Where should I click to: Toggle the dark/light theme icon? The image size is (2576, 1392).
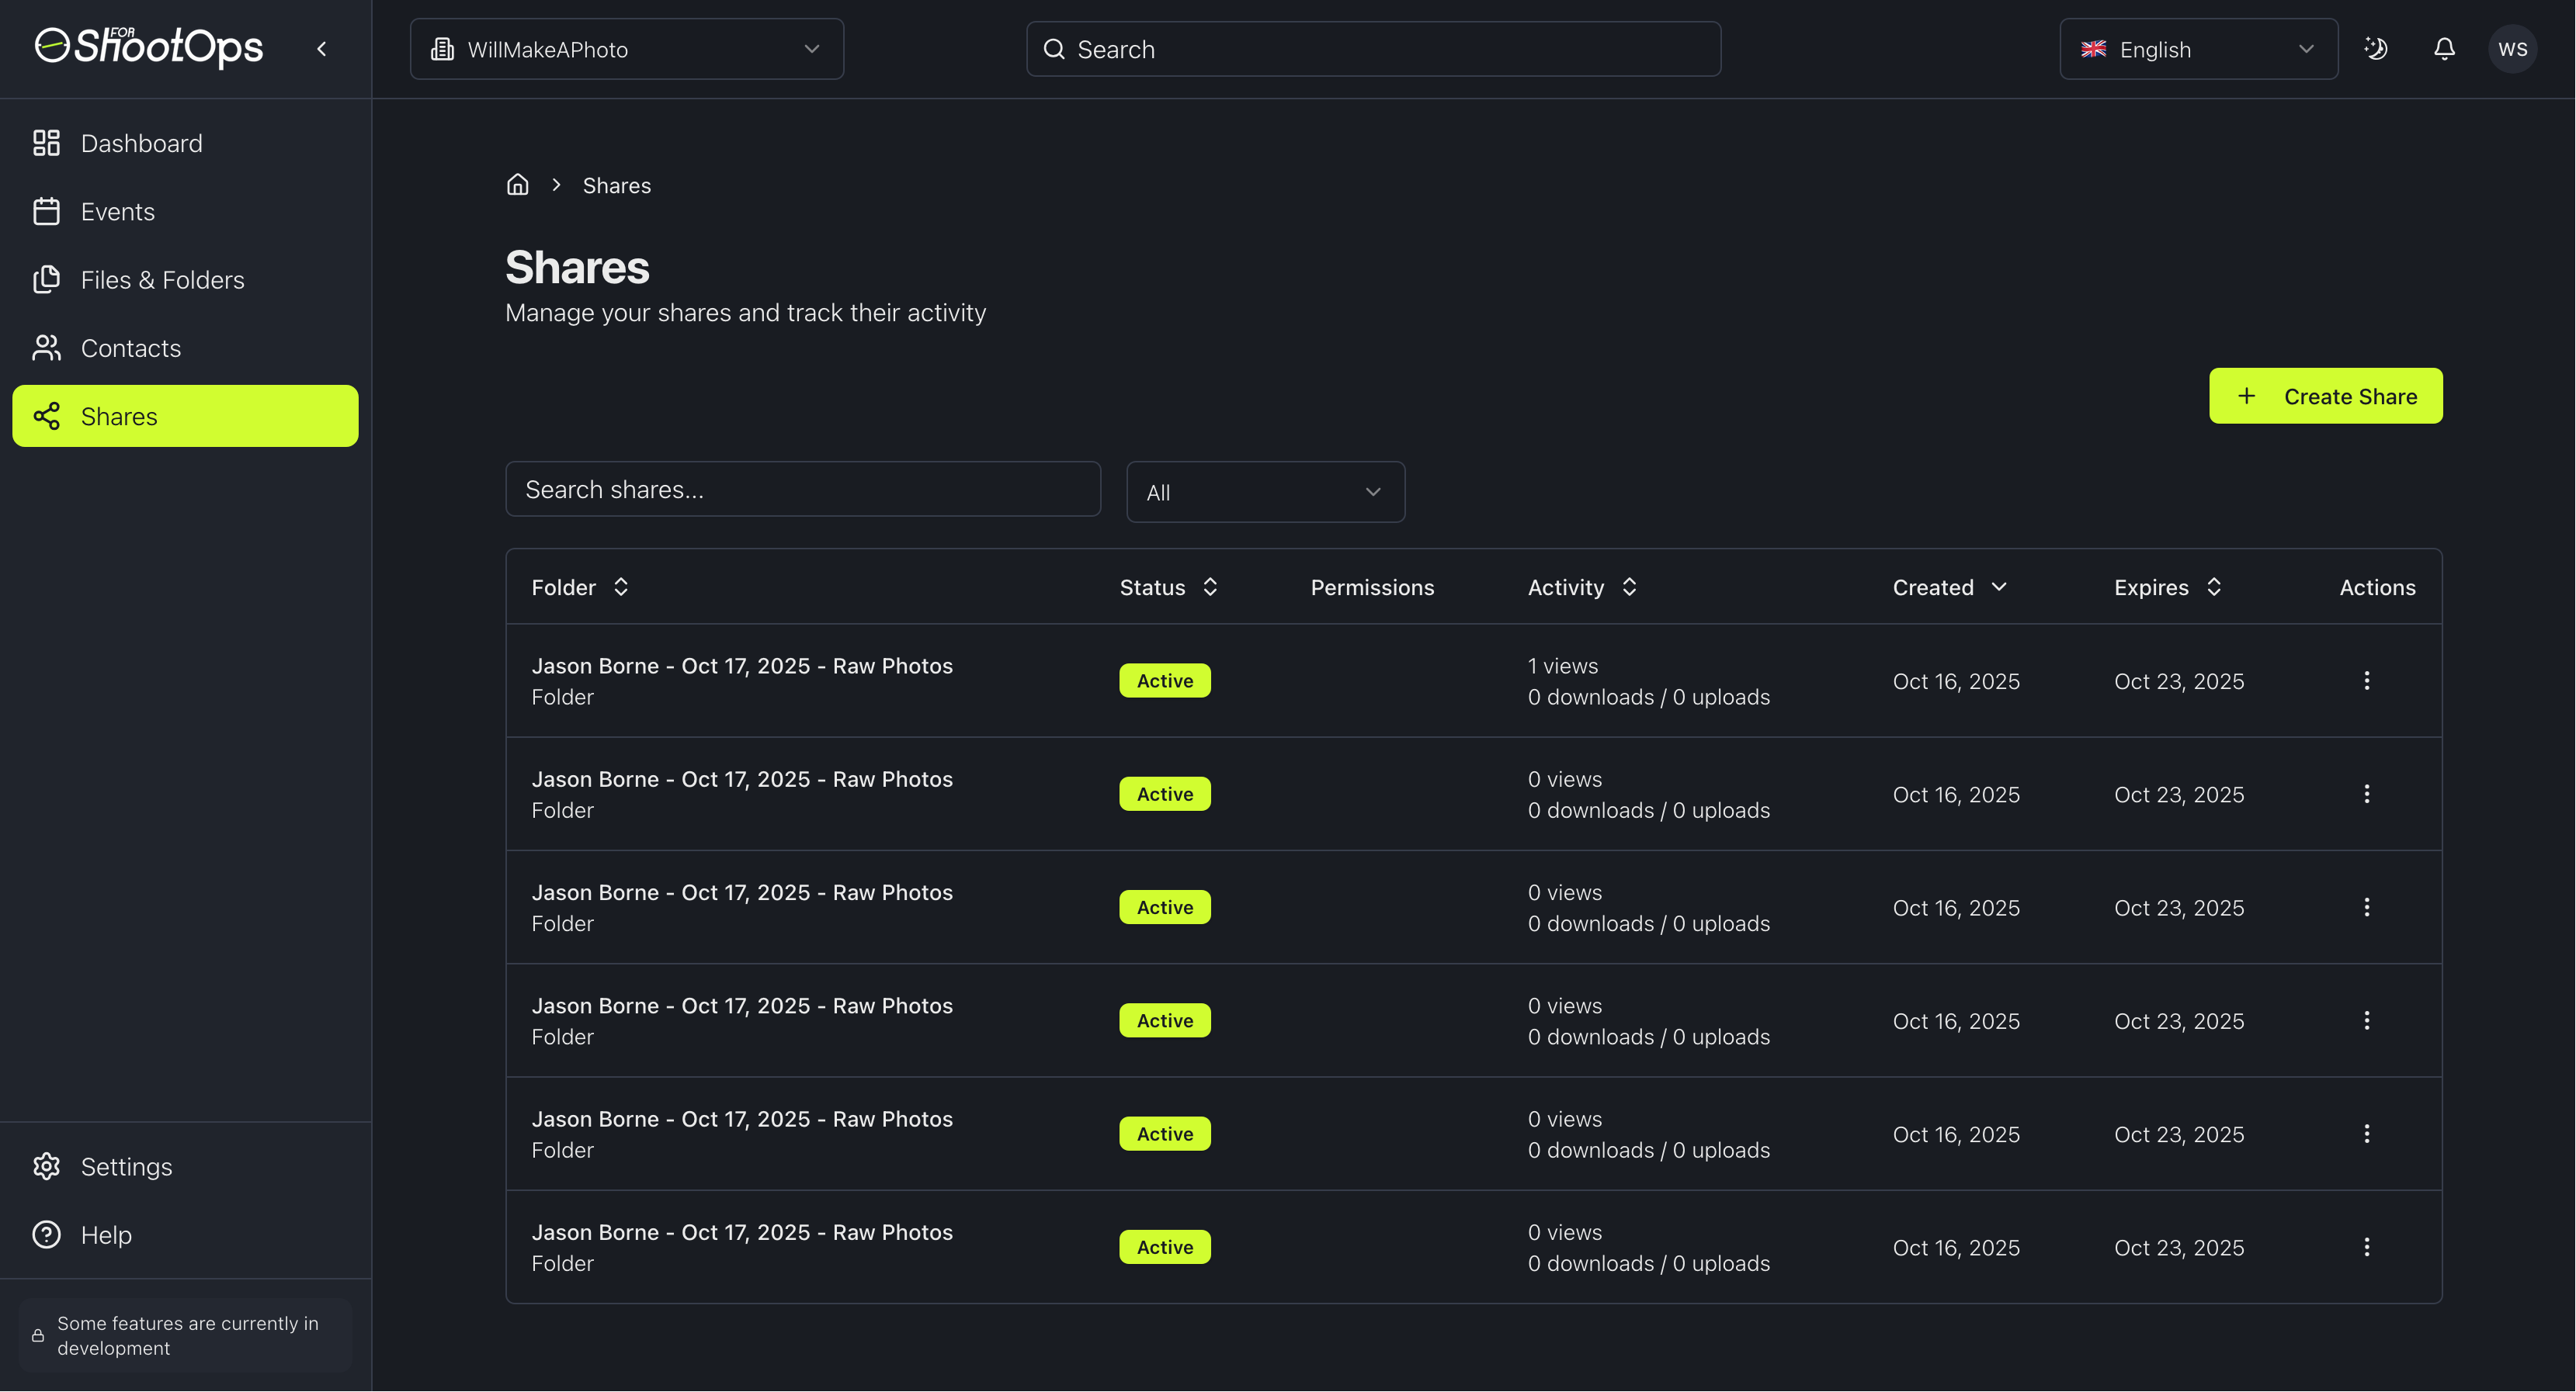[x=2376, y=49]
